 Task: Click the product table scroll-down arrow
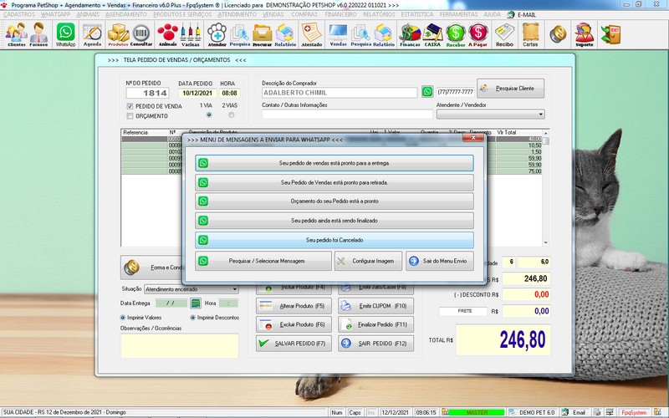coord(546,242)
